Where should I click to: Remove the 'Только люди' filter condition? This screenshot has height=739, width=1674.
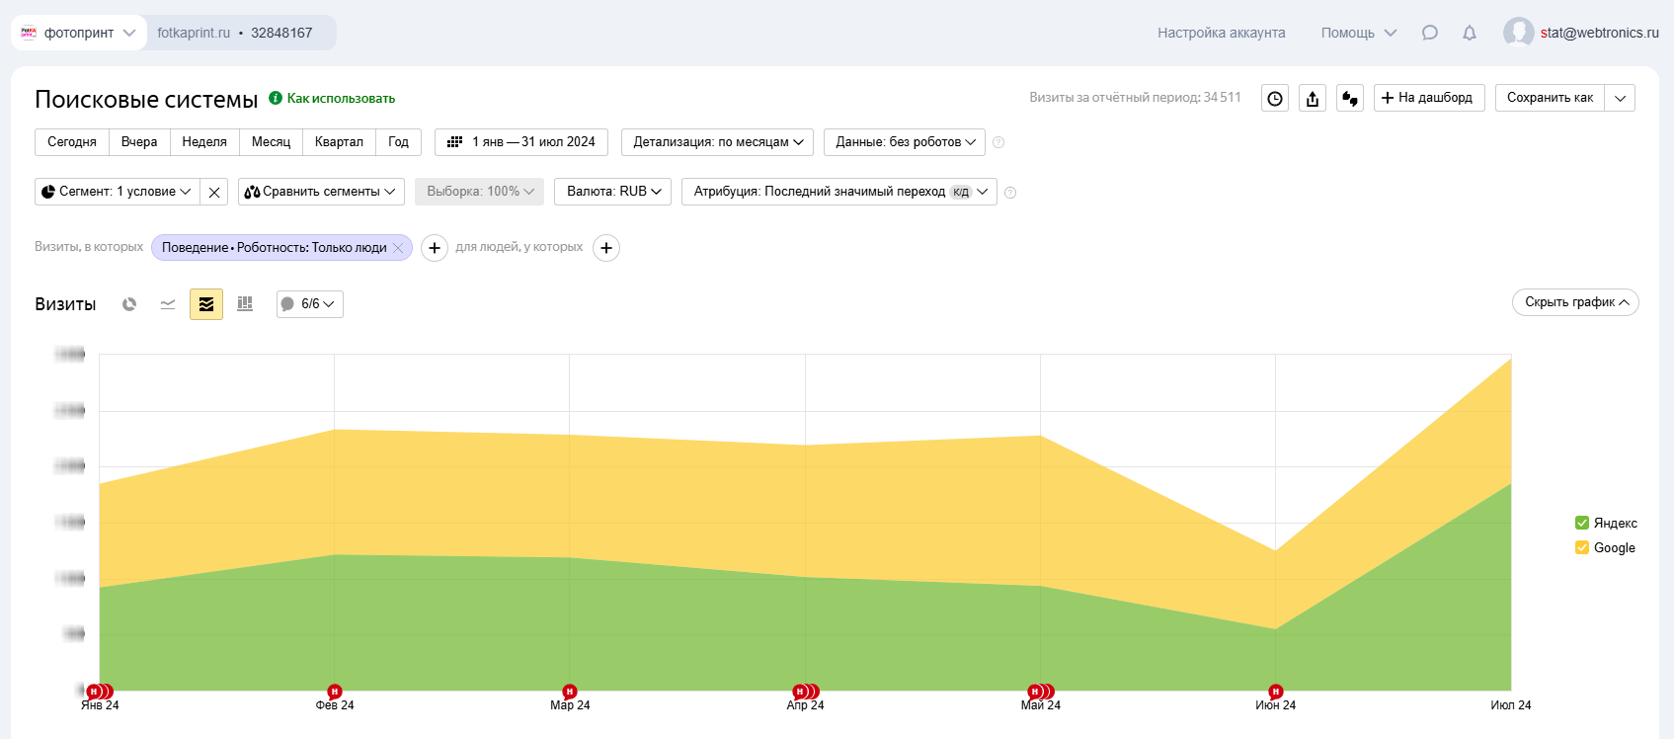coord(398,248)
